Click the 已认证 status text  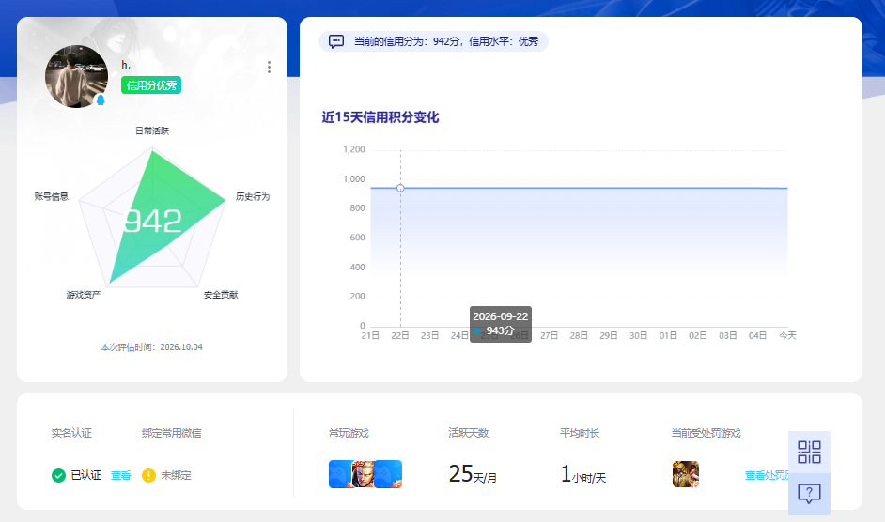[x=85, y=475]
